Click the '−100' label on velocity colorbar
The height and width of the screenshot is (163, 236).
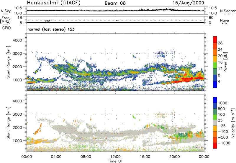(x=223, y=132)
